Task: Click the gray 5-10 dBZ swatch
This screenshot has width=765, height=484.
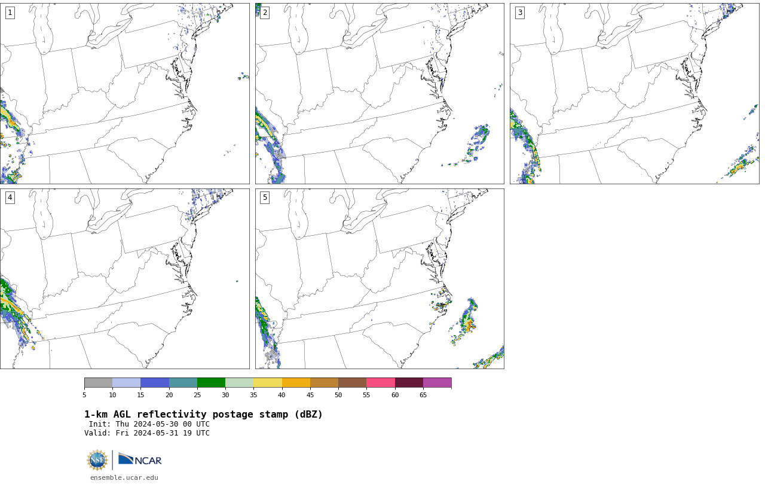Action: (x=98, y=383)
